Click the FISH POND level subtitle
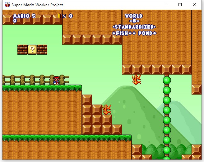 134,33
